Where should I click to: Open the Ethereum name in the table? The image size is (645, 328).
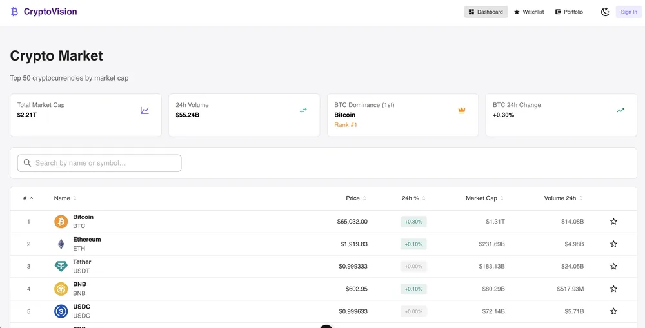(87, 239)
